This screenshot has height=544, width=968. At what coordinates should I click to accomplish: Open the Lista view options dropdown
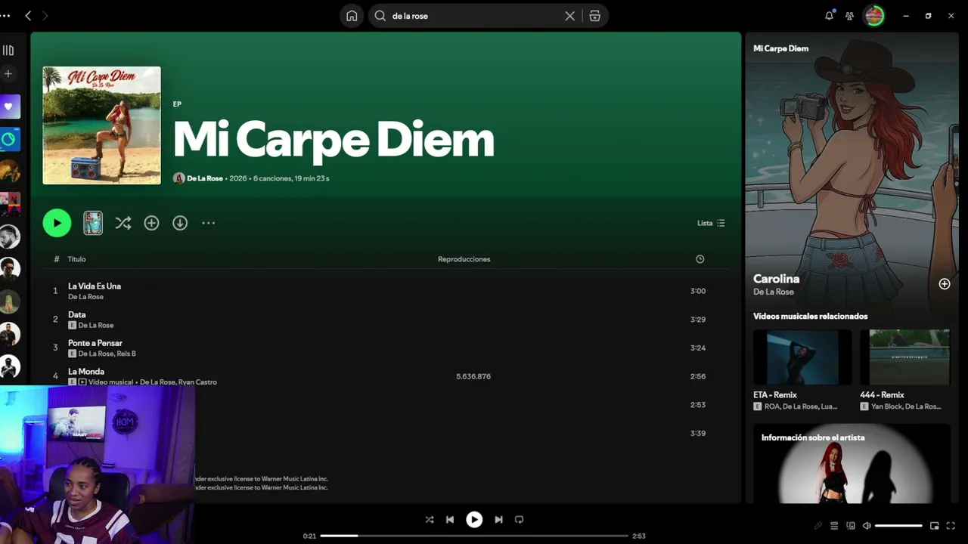(x=711, y=223)
